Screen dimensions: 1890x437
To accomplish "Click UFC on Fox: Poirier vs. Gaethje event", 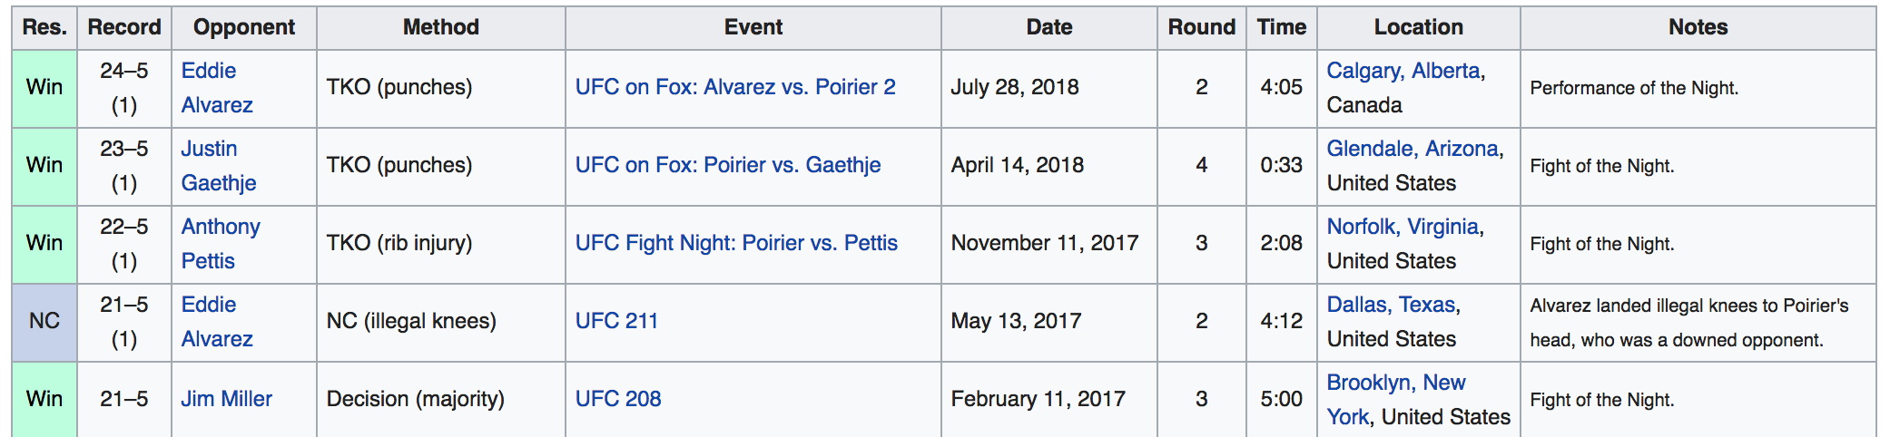I will pyautogui.click(x=728, y=165).
